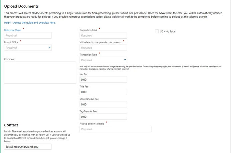Edit the contact email Test@mdot.maryland.gov field
The width and height of the screenshot is (231, 153).
28,147
